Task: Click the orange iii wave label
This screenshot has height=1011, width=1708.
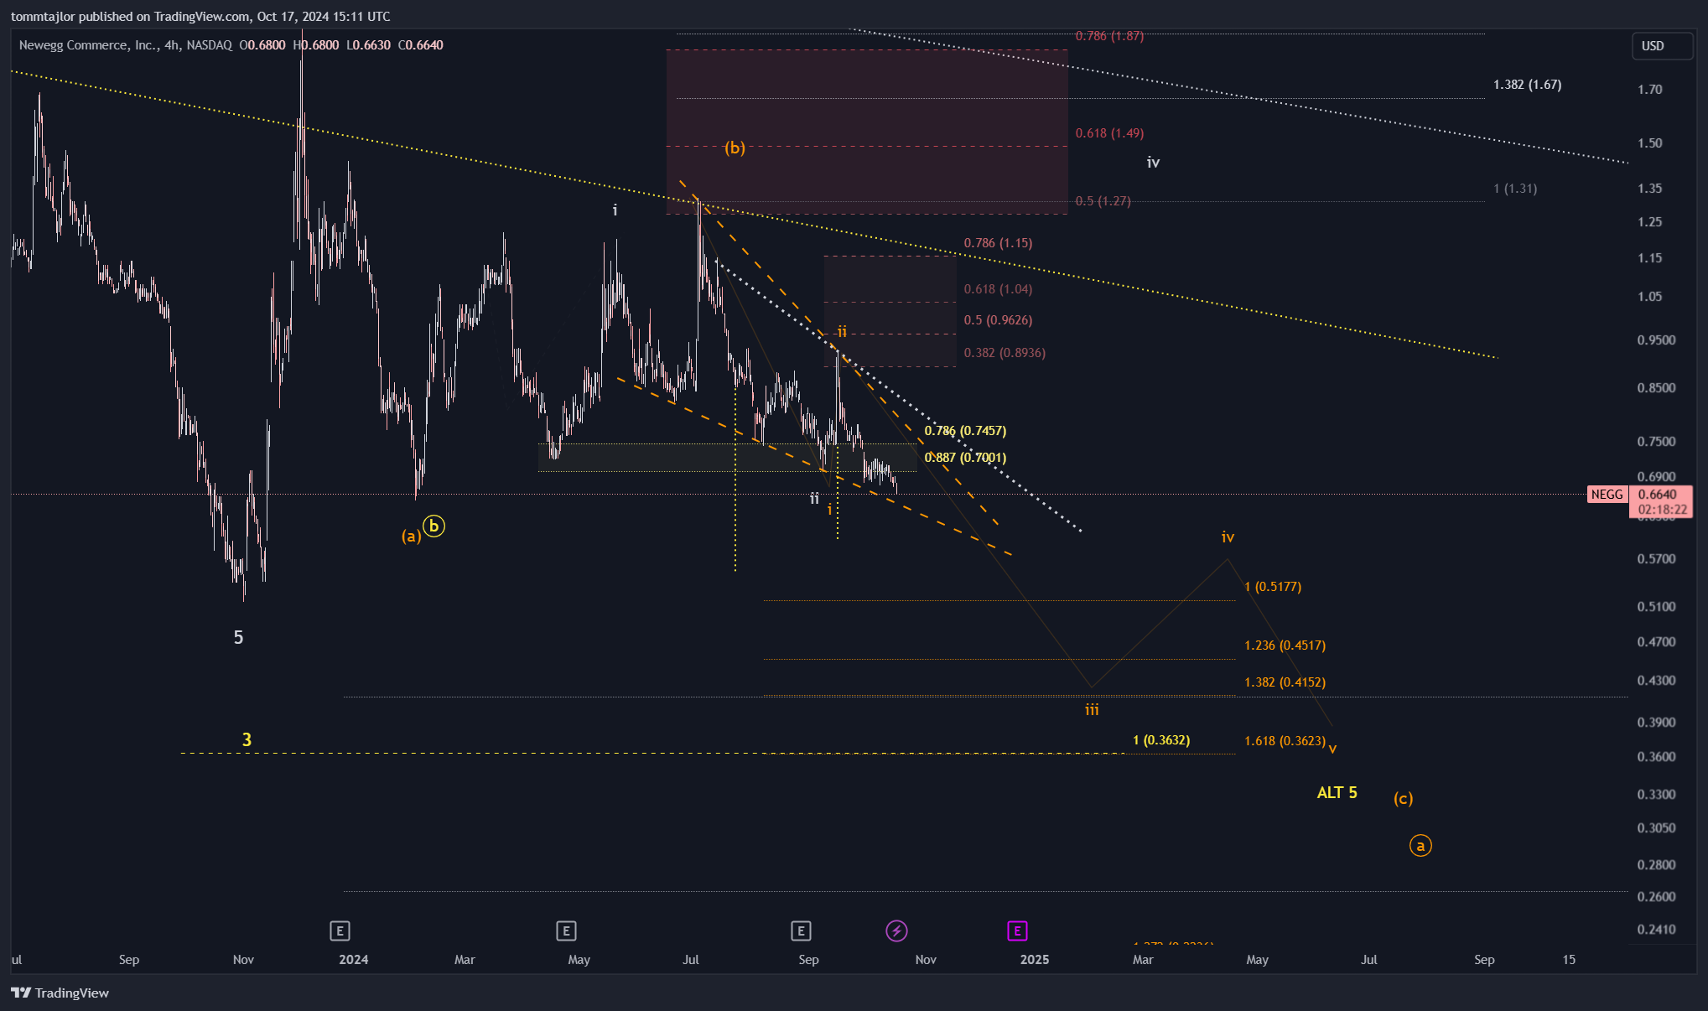Action: coord(1092,710)
